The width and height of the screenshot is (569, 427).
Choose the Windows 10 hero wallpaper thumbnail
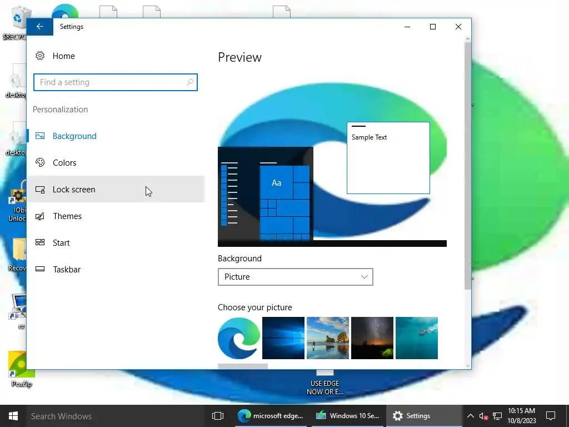(283, 337)
